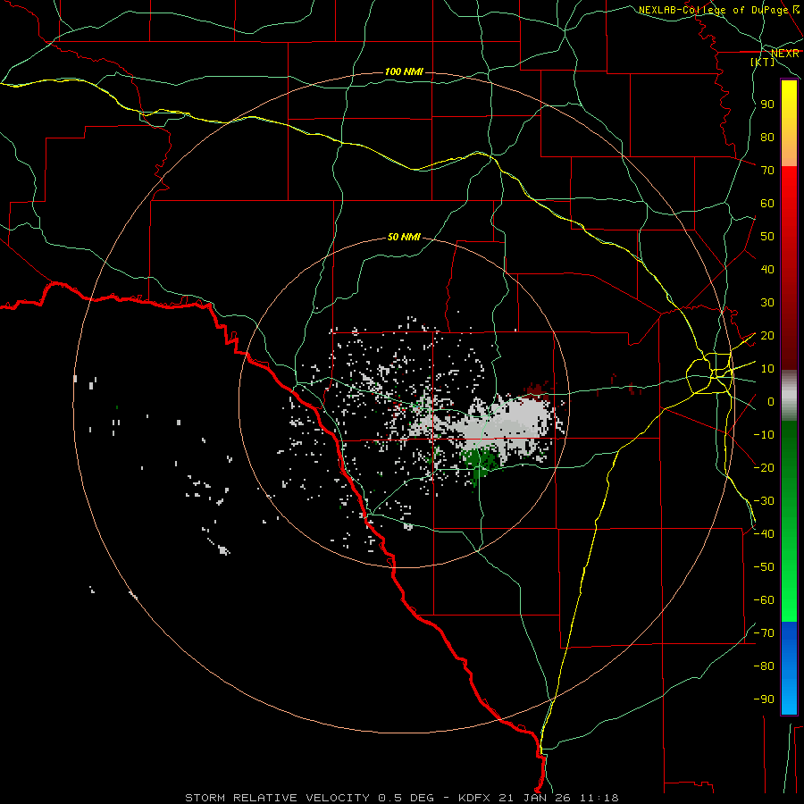The width and height of the screenshot is (804, 804).
Task: Click the -60 scale value
Action: tap(764, 600)
